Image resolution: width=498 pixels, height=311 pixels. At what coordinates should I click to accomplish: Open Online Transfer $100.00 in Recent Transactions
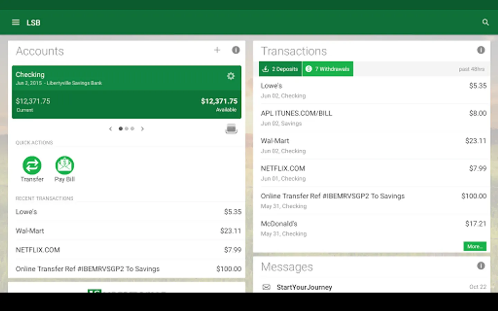tap(128, 269)
